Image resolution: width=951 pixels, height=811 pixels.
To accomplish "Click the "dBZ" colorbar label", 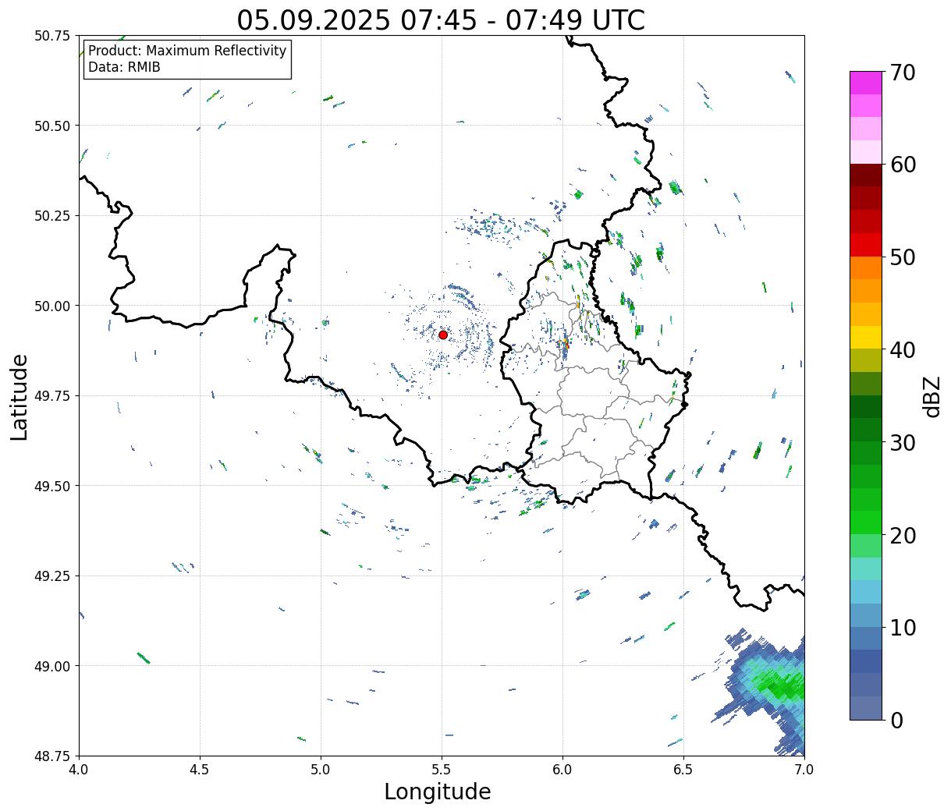I will point(931,395).
